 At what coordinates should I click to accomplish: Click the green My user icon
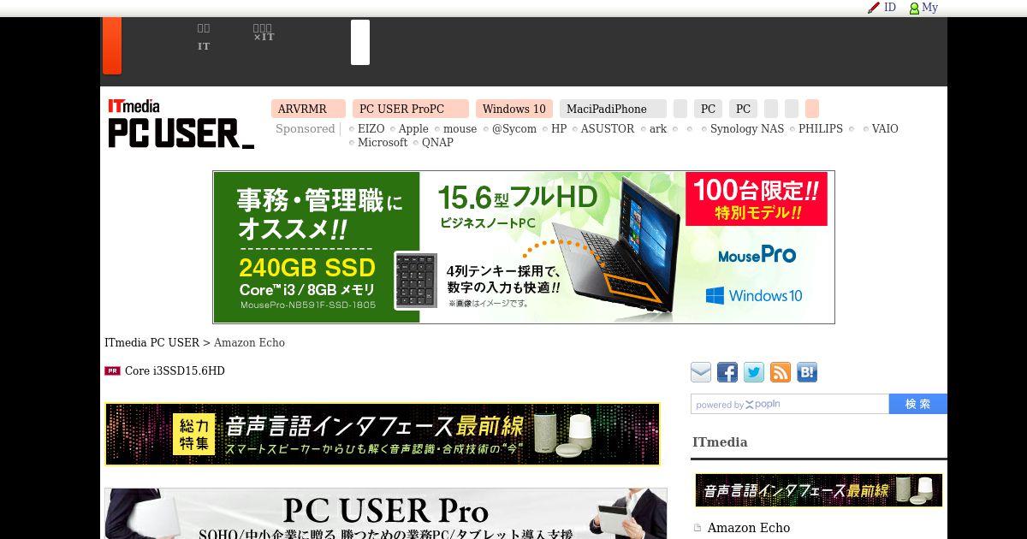click(914, 8)
